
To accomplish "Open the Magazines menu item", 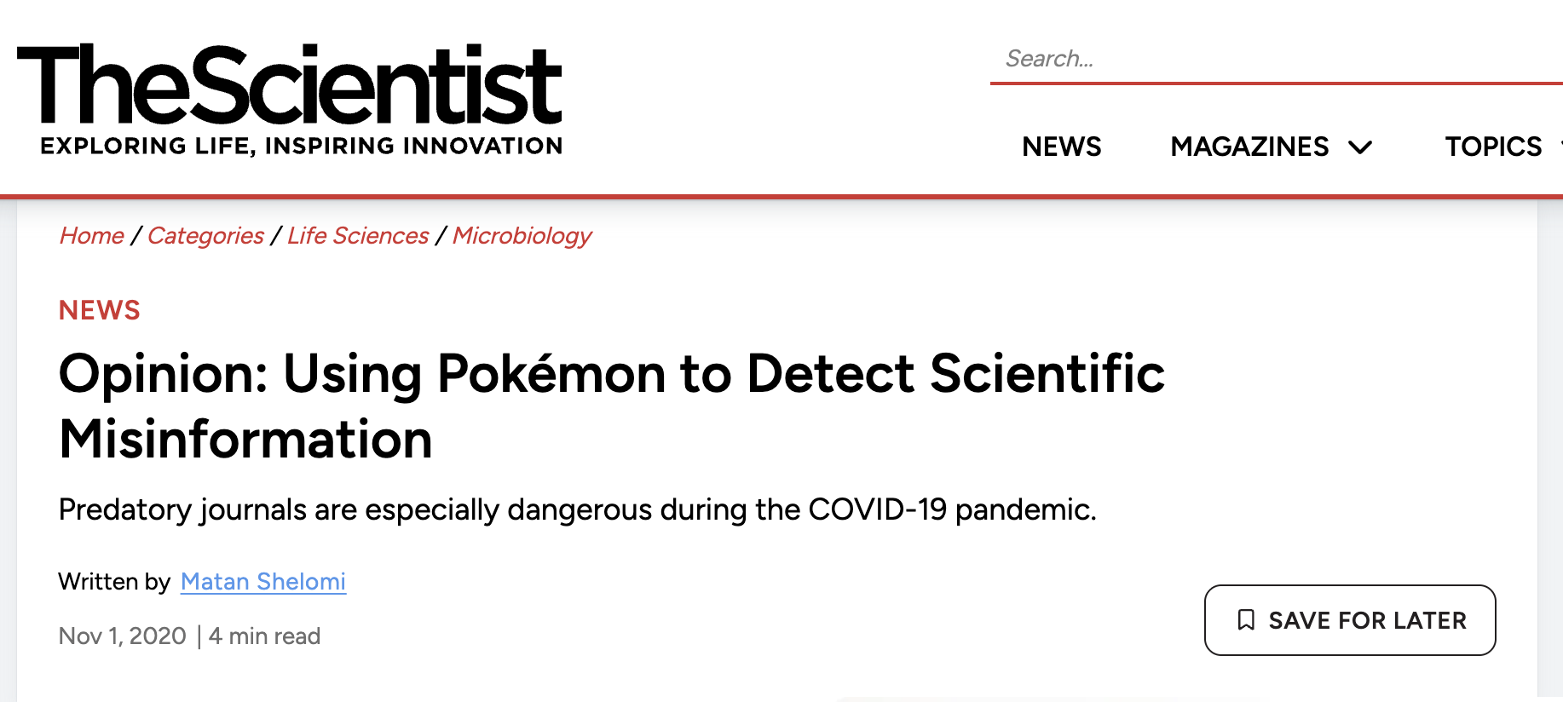I will 1249,147.
